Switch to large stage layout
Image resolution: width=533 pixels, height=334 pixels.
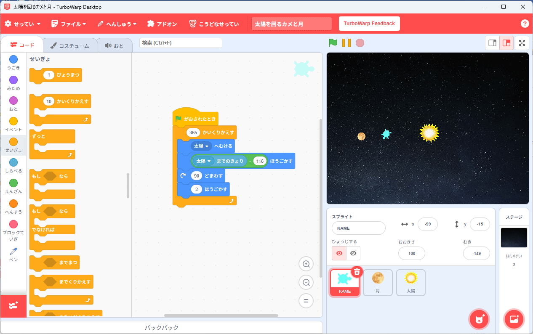(506, 43)
